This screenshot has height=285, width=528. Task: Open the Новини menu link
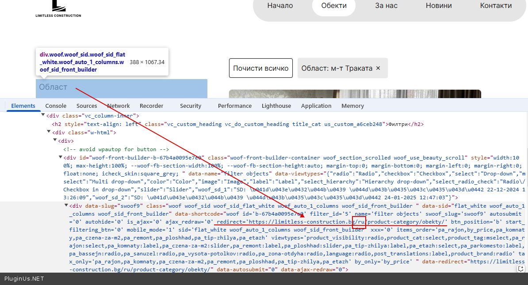tap(439, 6)
